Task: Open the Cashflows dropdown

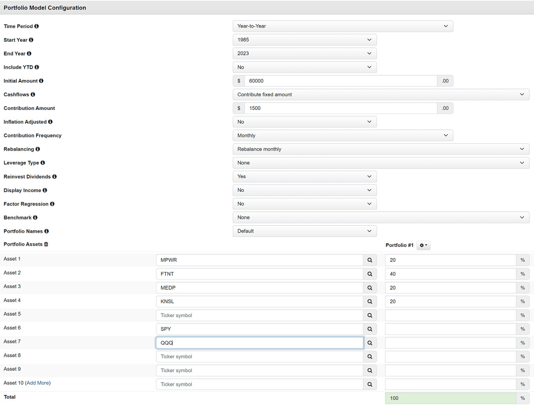Action: coord(380,94)
